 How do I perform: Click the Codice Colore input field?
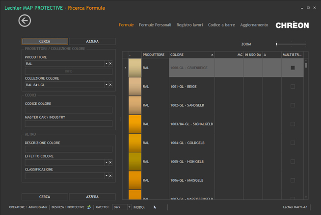pos(69,110)
